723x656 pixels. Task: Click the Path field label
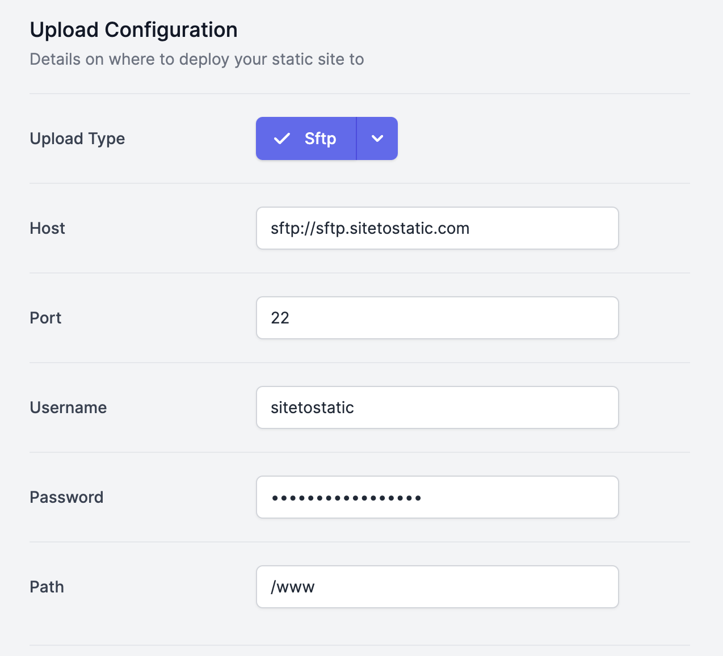tap(47, 587)
